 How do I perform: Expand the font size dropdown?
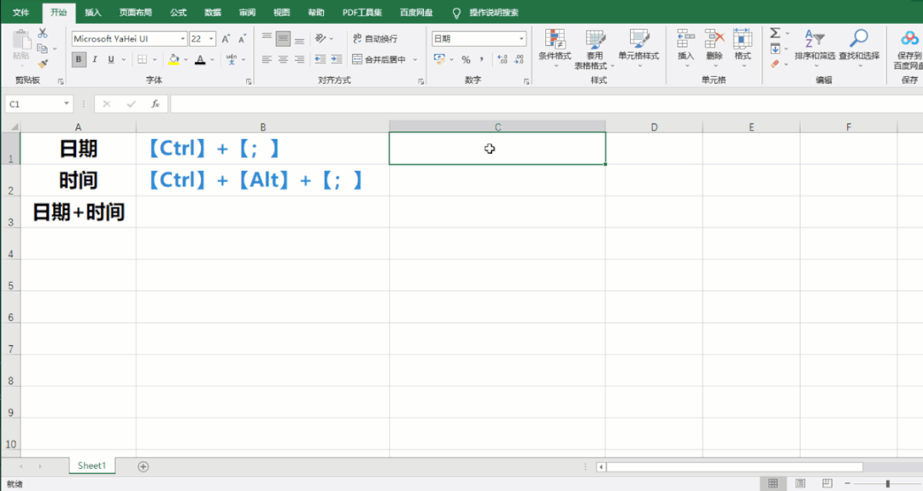point(210,39)
